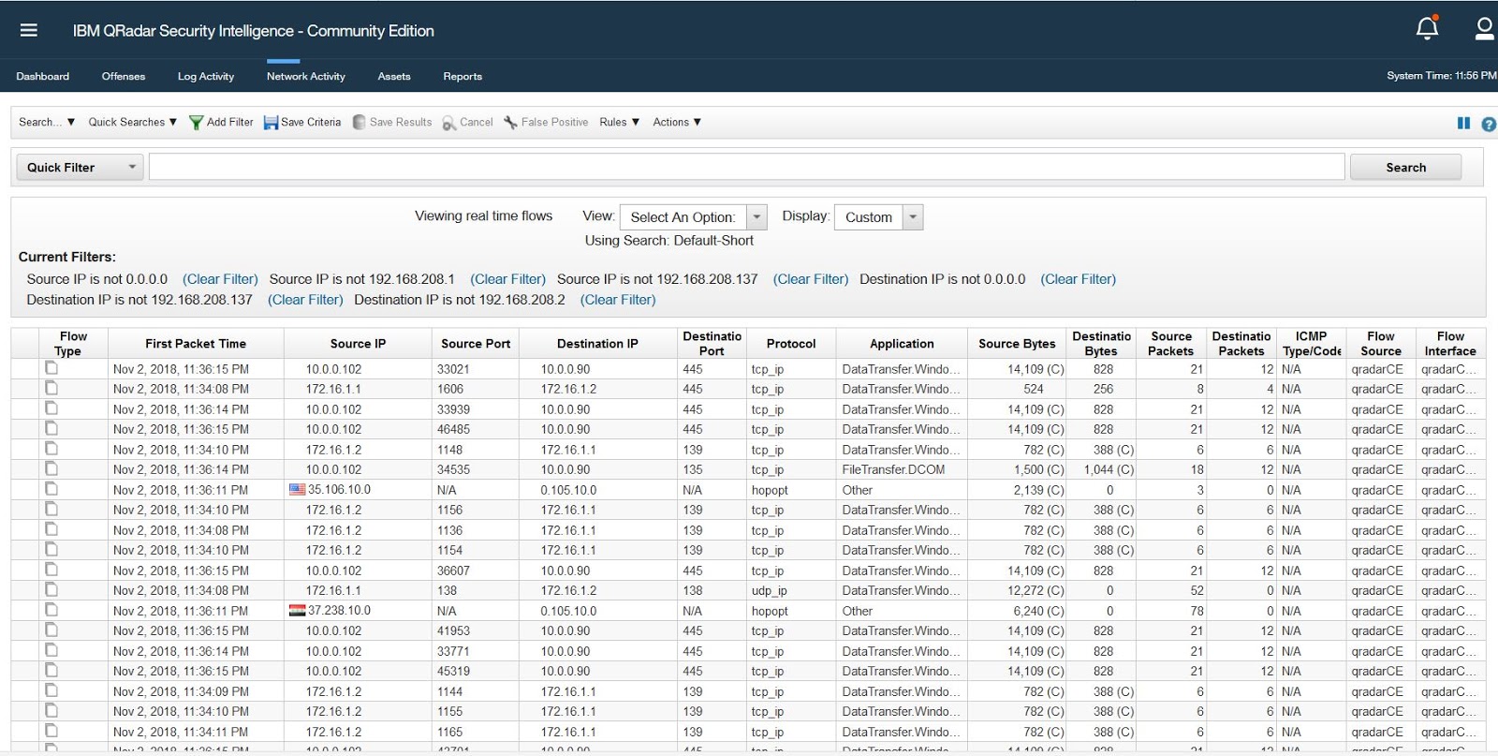Image resolution: width=1498 pixels, height=756 pixels.
Task: Click the US flag beside 35.106.10.0
Action: [x=297, y=489]
